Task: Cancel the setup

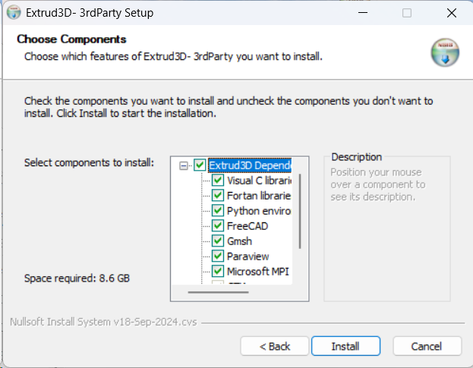Action: (427, 346)
